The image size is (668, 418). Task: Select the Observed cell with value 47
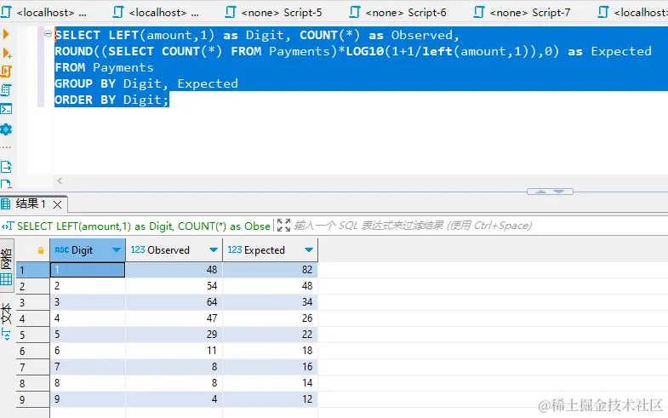pyautogui.click(x=174, y=318)
